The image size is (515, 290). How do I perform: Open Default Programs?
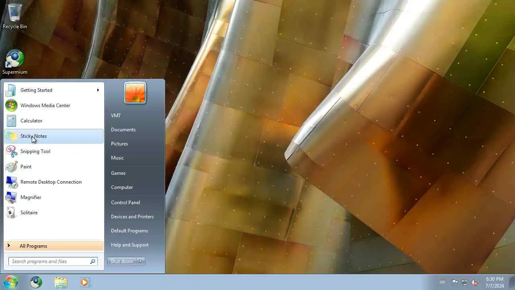pos(135,231)
